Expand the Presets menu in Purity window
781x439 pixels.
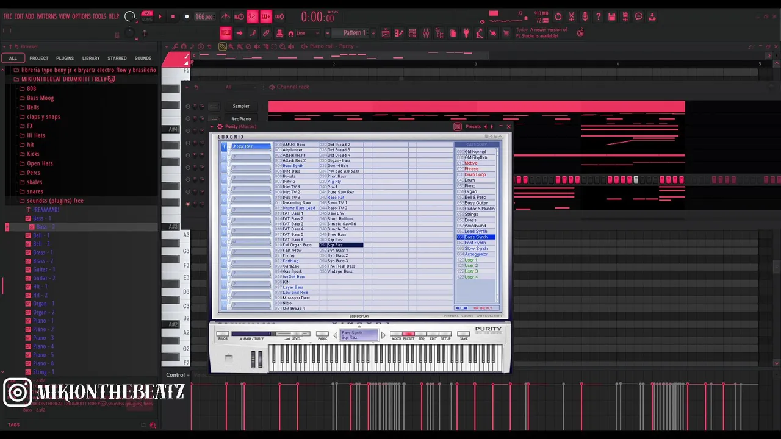pos(473,126)
